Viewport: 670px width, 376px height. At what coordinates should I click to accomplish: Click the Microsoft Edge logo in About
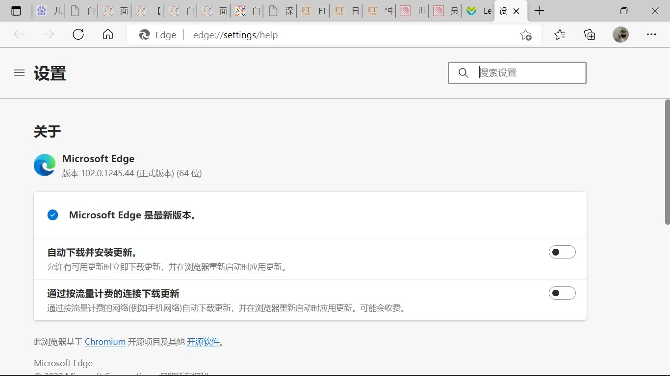[x=45, y=165]
